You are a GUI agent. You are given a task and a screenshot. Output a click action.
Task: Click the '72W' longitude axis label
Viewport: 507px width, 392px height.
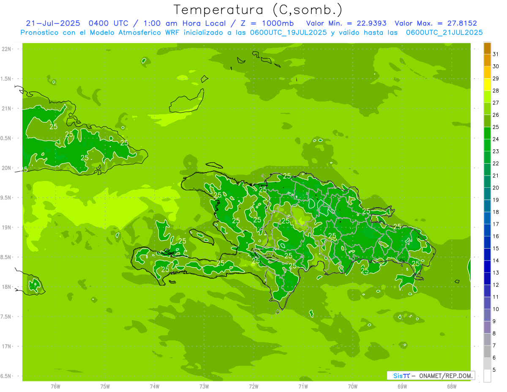tap(253, 387)
